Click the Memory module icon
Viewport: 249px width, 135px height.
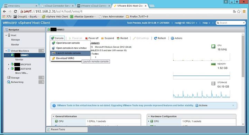(x=213, y=64)
